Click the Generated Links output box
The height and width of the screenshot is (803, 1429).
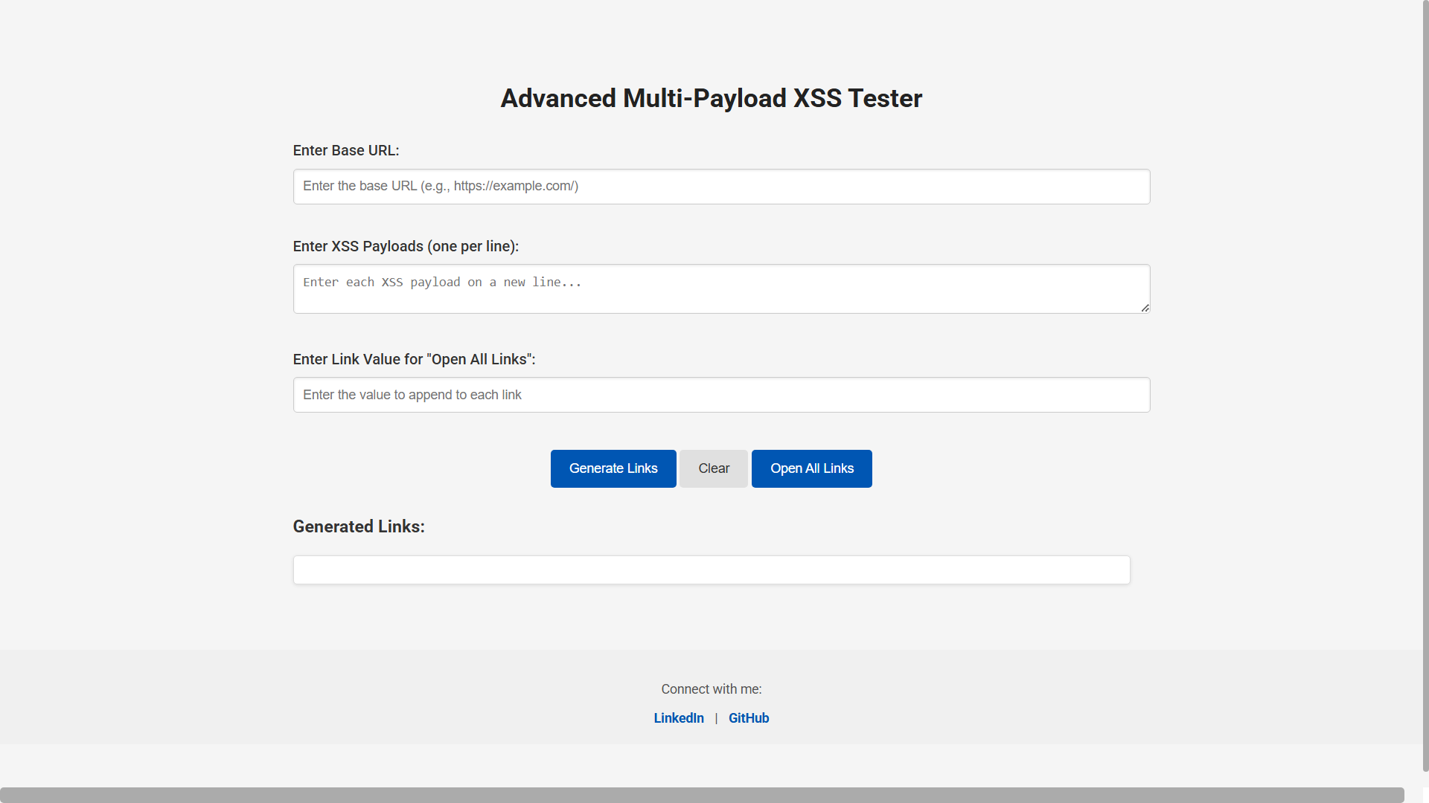coord(711,570)
